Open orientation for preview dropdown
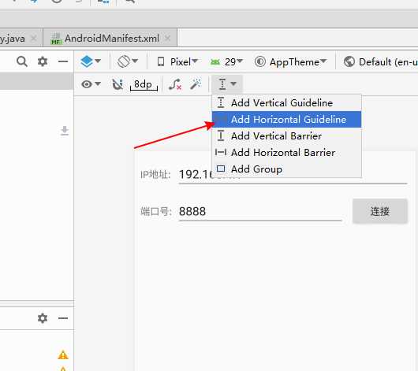The image size is (418, 371). 128,61
